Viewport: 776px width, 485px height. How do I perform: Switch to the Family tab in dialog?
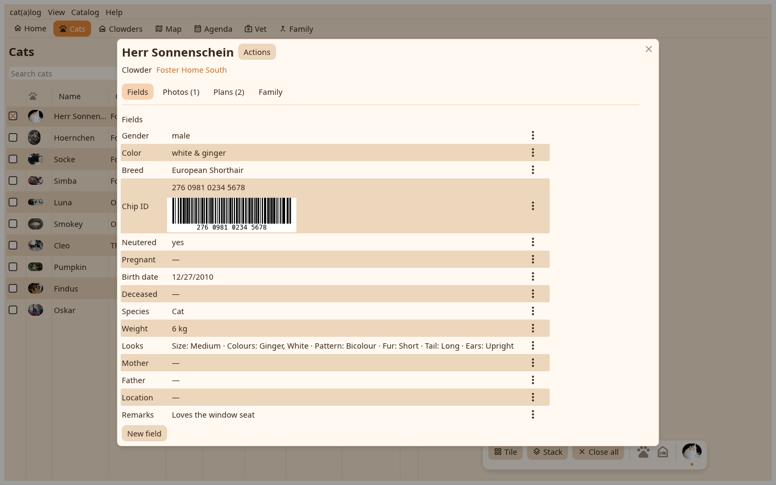[x=271, y=92]
